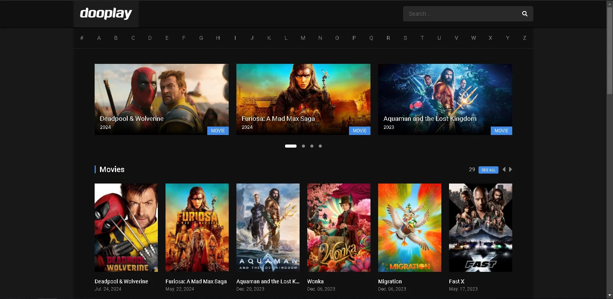The height and width of the screenshot is (299, 613).
Task: Open the Wonka movie poster
Action: [x=339, y=227]
